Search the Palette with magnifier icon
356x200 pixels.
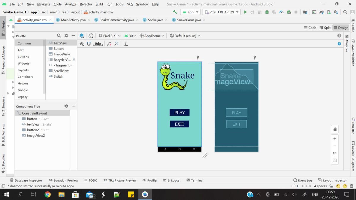click(x=59, y=36)
